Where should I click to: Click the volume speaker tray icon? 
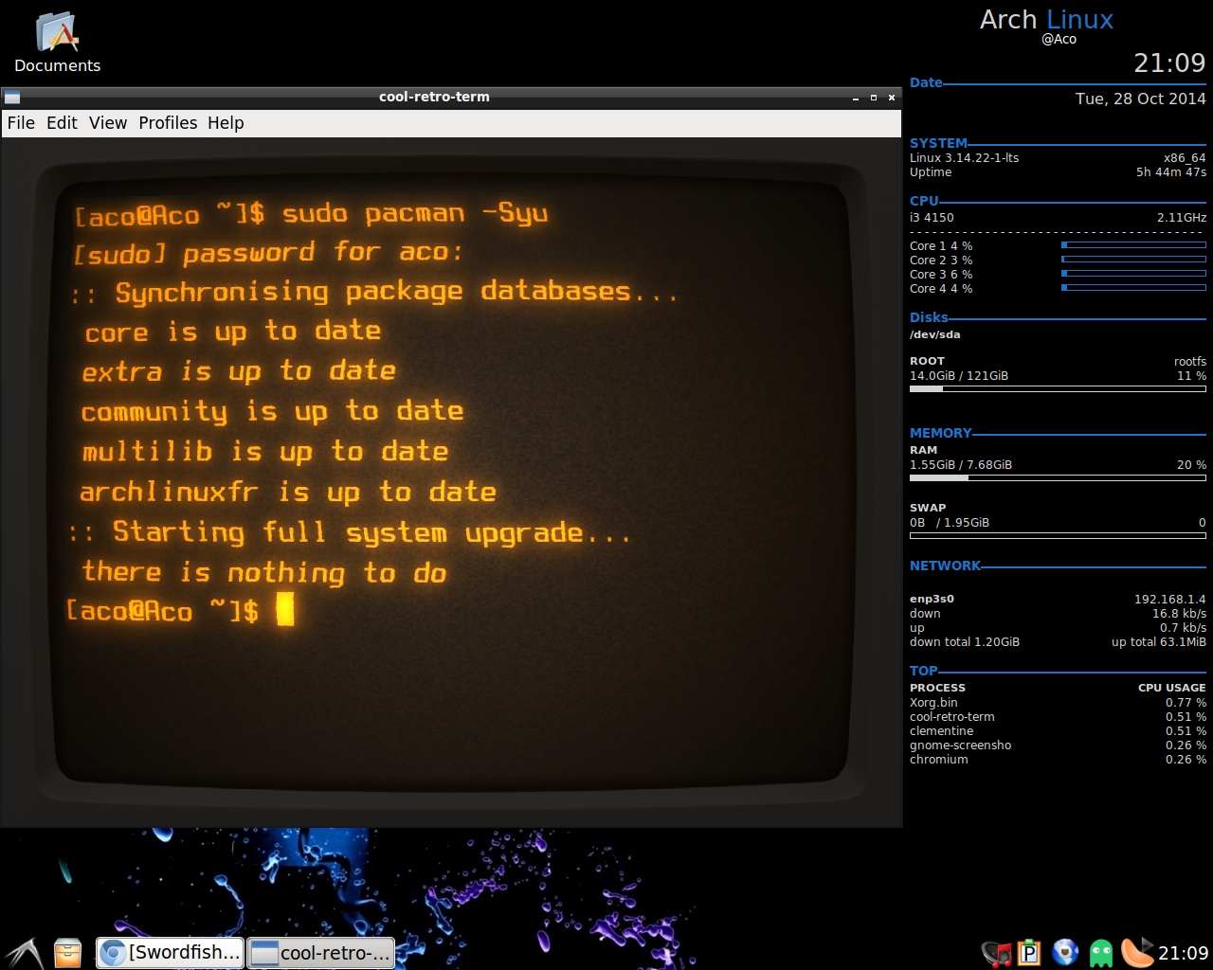(x=996, y=952)
